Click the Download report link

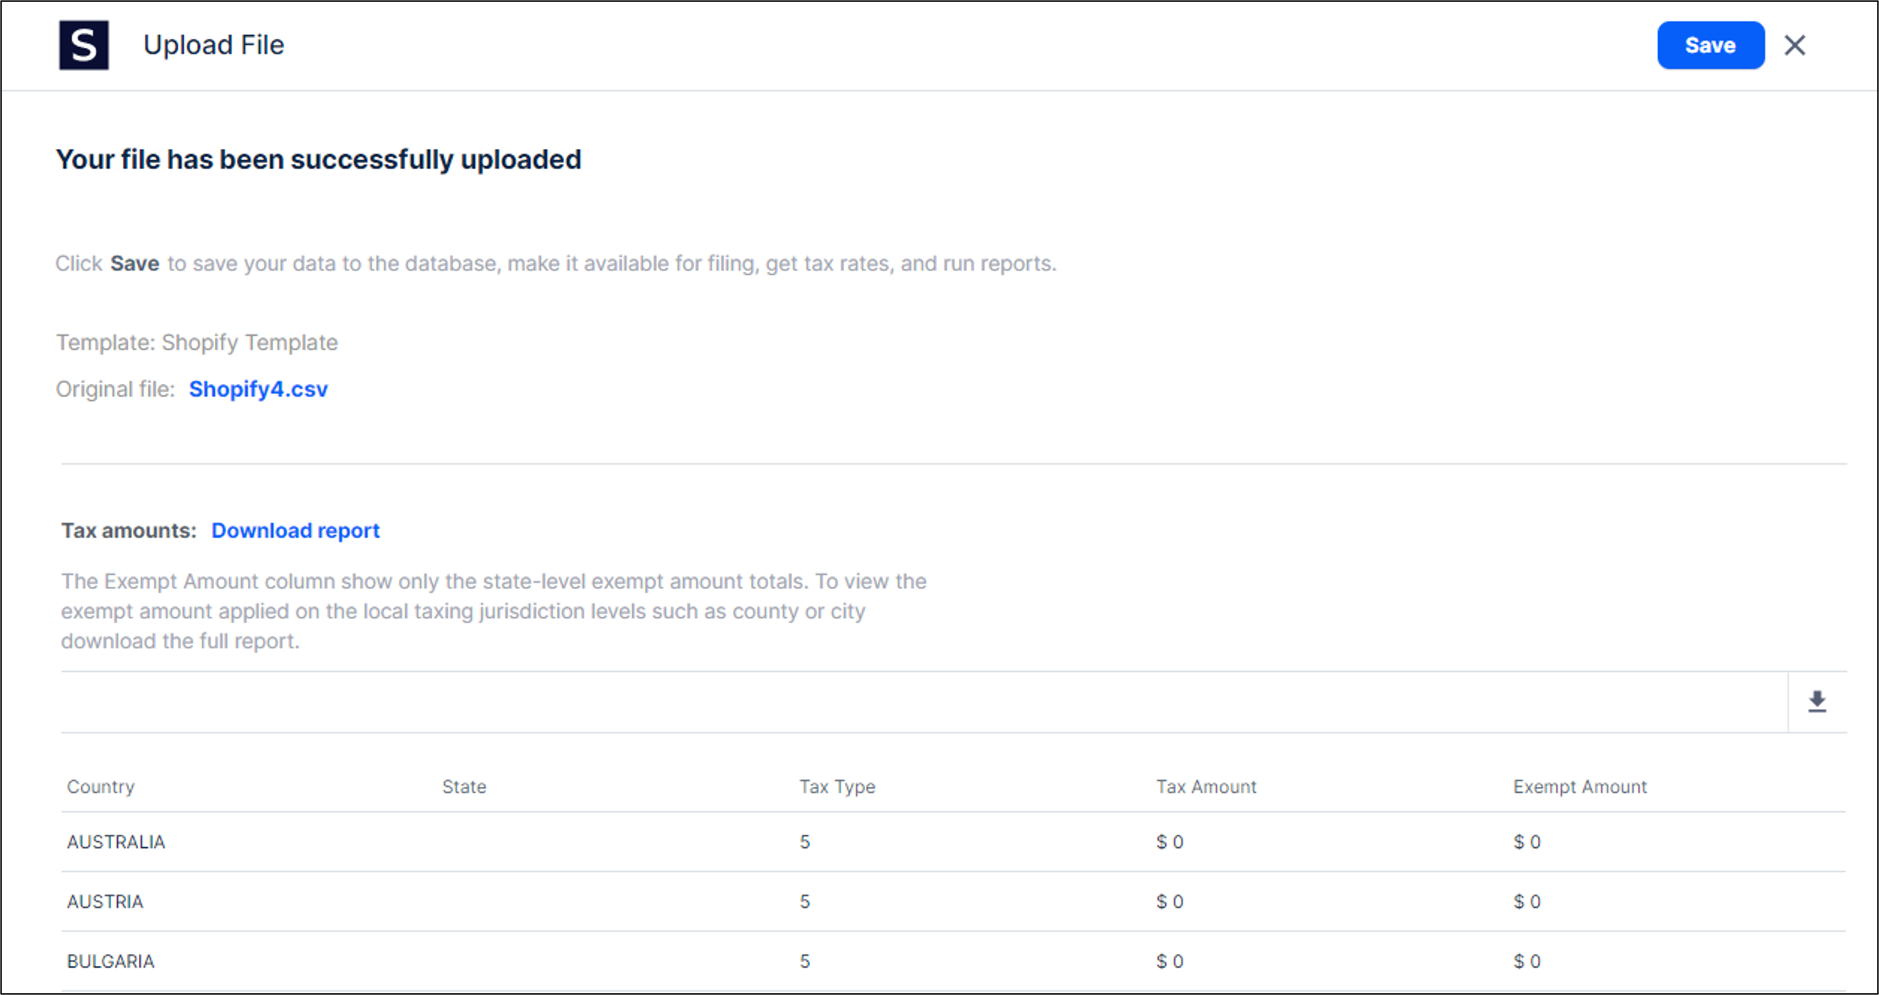click(295, 530)
